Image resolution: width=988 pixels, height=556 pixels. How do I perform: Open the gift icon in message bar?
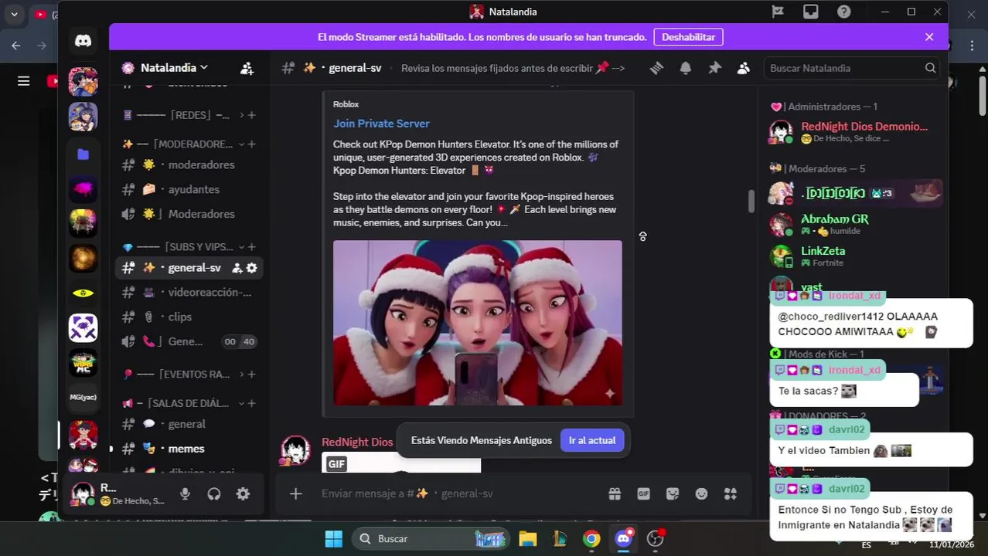point(615,493)
